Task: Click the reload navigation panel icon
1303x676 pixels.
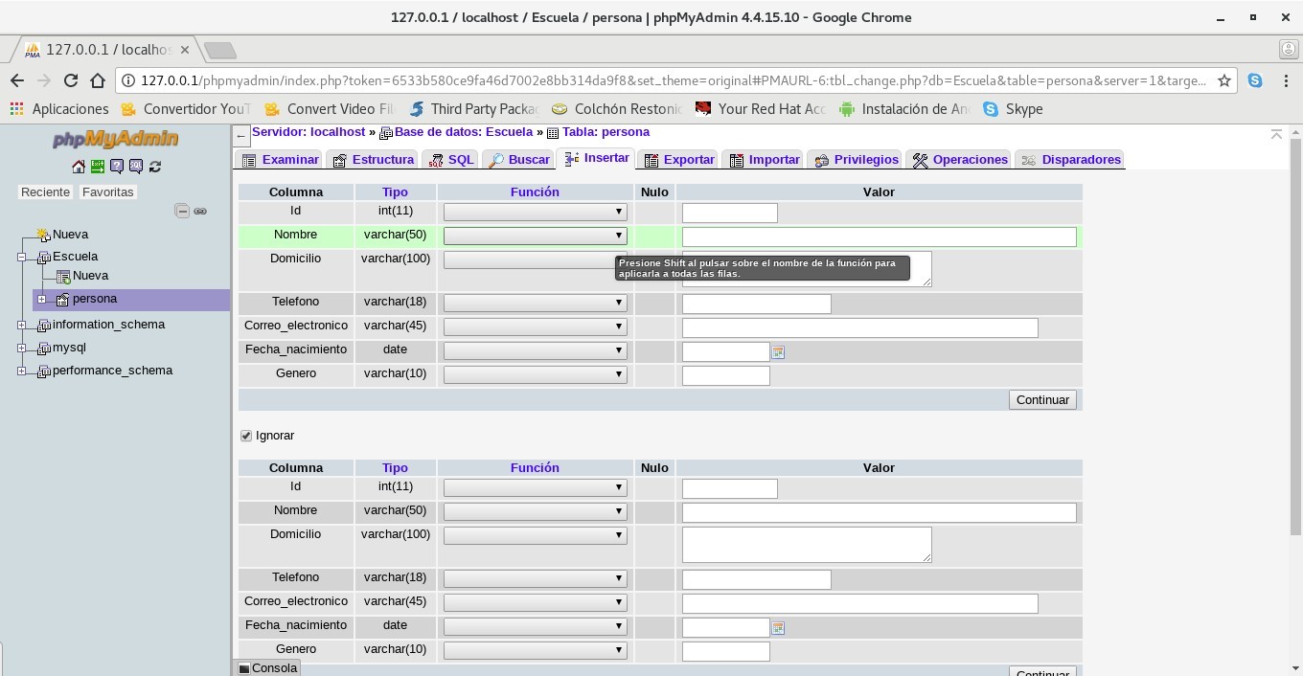Action: point(155,167)
